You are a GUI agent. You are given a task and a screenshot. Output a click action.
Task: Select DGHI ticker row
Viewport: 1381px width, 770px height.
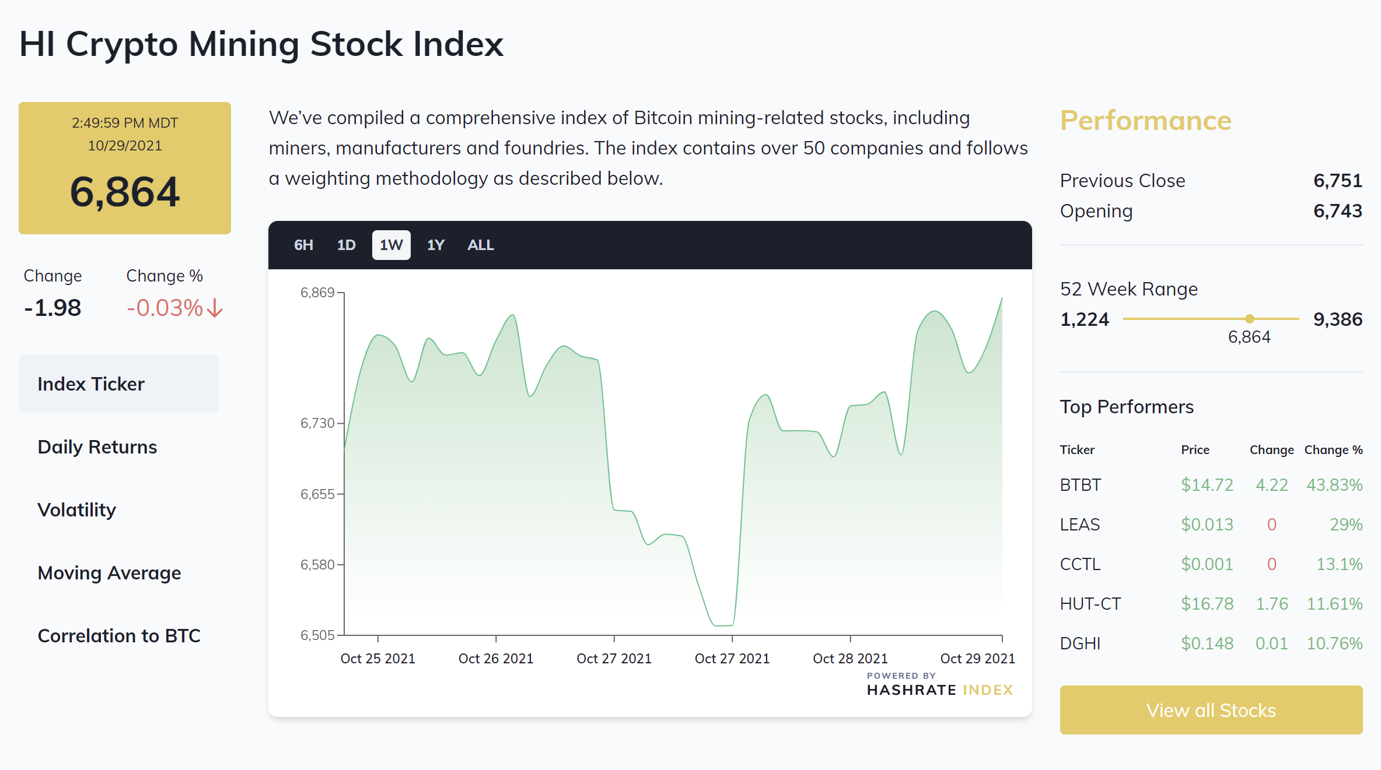[x=1211, y=644]
